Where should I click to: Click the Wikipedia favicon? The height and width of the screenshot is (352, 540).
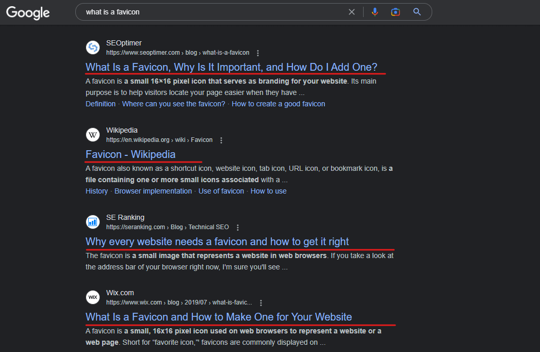click(93, 135)
